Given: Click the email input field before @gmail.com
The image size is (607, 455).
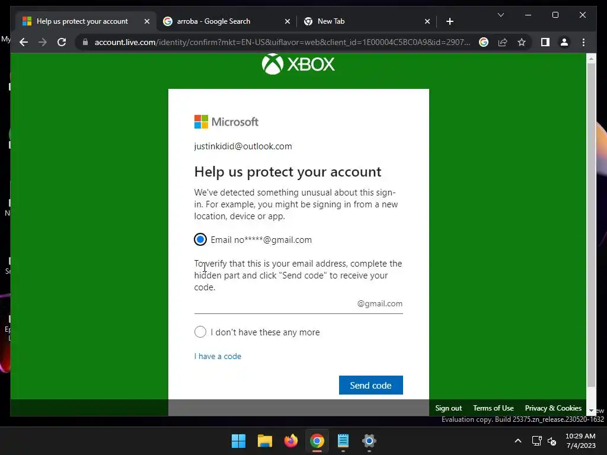Looking at the screenshot, I should (x=298, y=304).
